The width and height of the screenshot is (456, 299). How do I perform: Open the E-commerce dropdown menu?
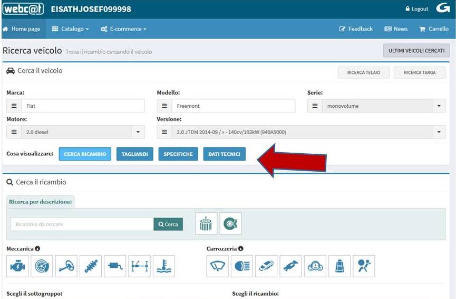coord(123,29)
